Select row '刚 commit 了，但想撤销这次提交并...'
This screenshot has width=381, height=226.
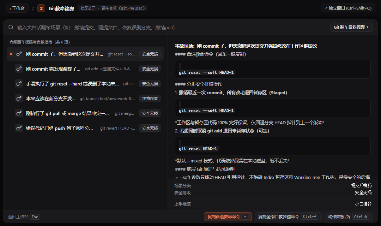coord(85,54)
